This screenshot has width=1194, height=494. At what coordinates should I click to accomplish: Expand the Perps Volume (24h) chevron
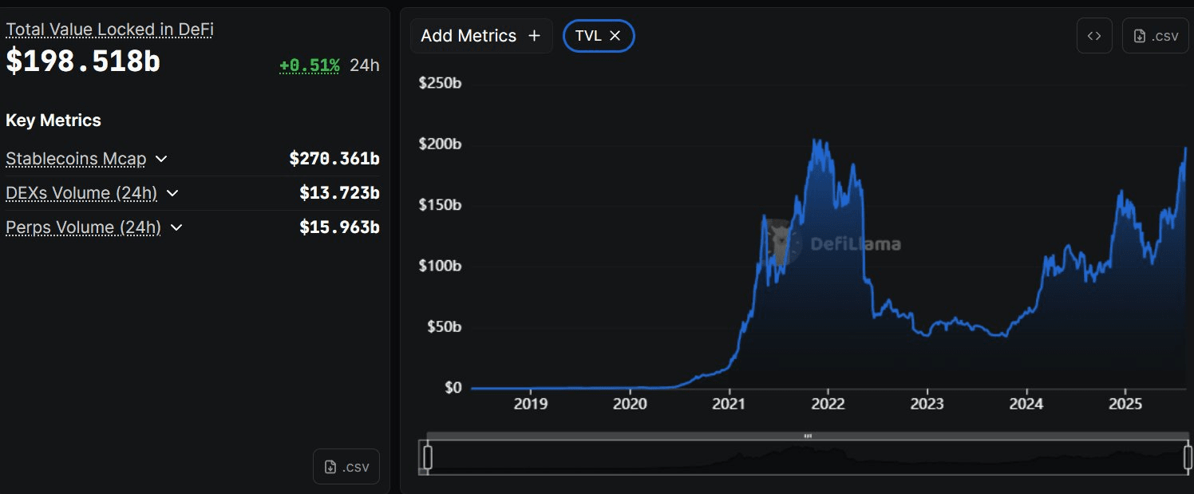pyautogui.click(x=176, y=227)
